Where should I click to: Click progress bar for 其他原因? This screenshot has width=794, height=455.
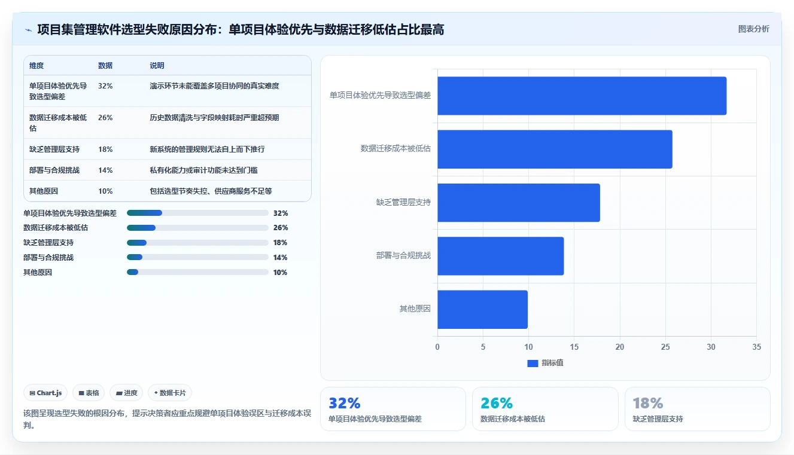(x=197, y=272)
